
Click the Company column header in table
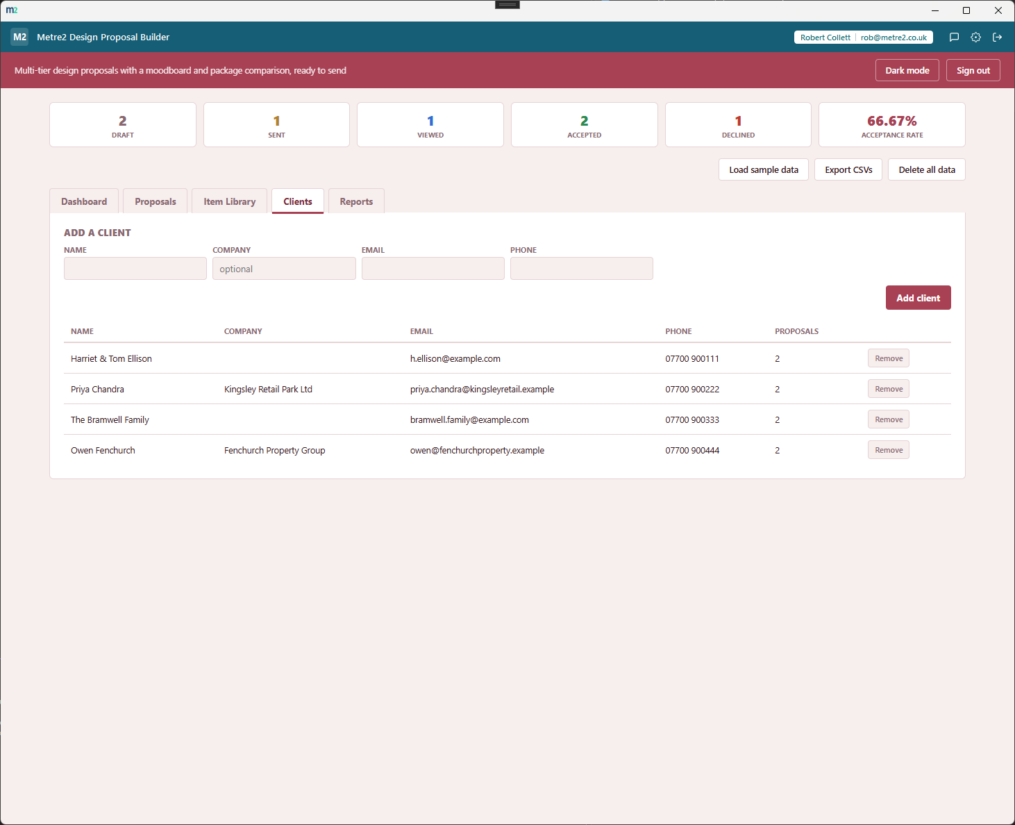point(243,331)
